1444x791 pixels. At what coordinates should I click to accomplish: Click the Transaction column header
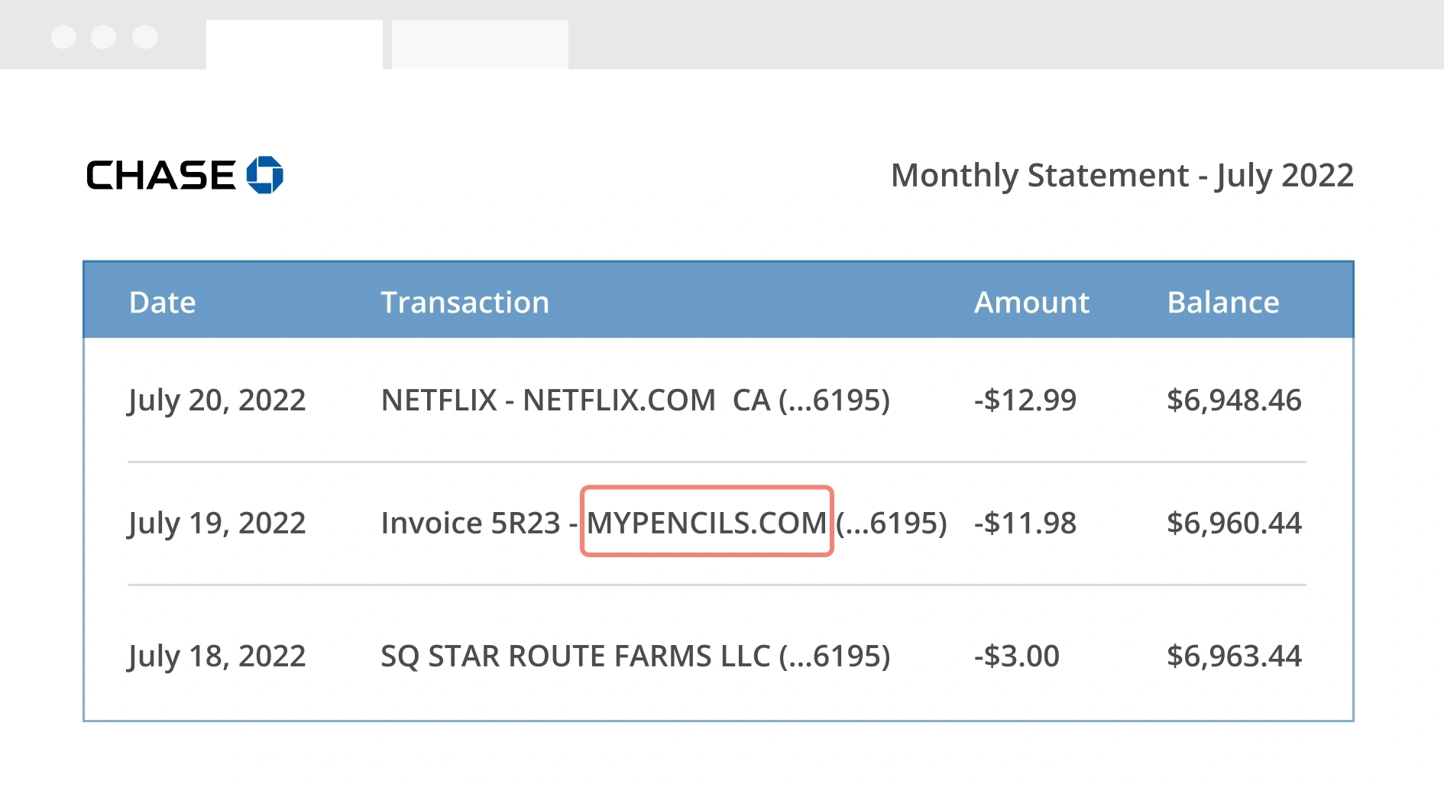tap(465, 303)
